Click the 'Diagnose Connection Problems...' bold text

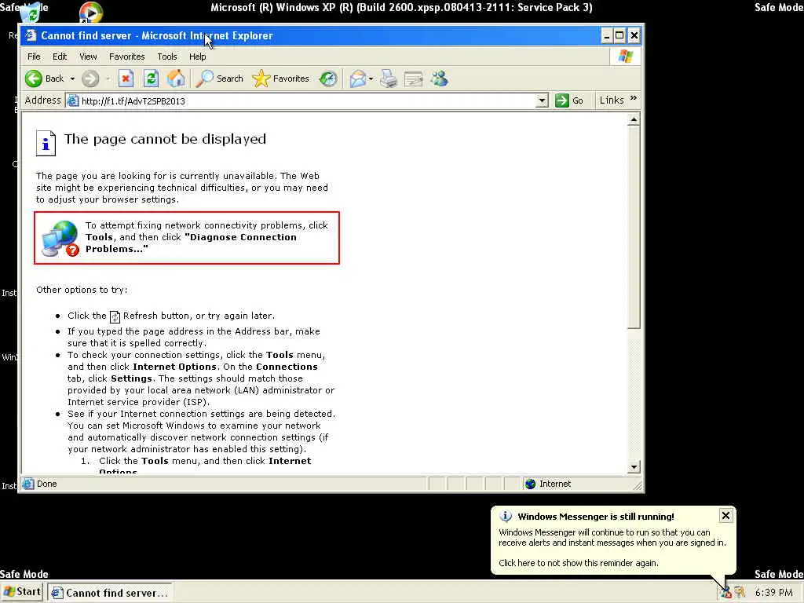(191, 243)
